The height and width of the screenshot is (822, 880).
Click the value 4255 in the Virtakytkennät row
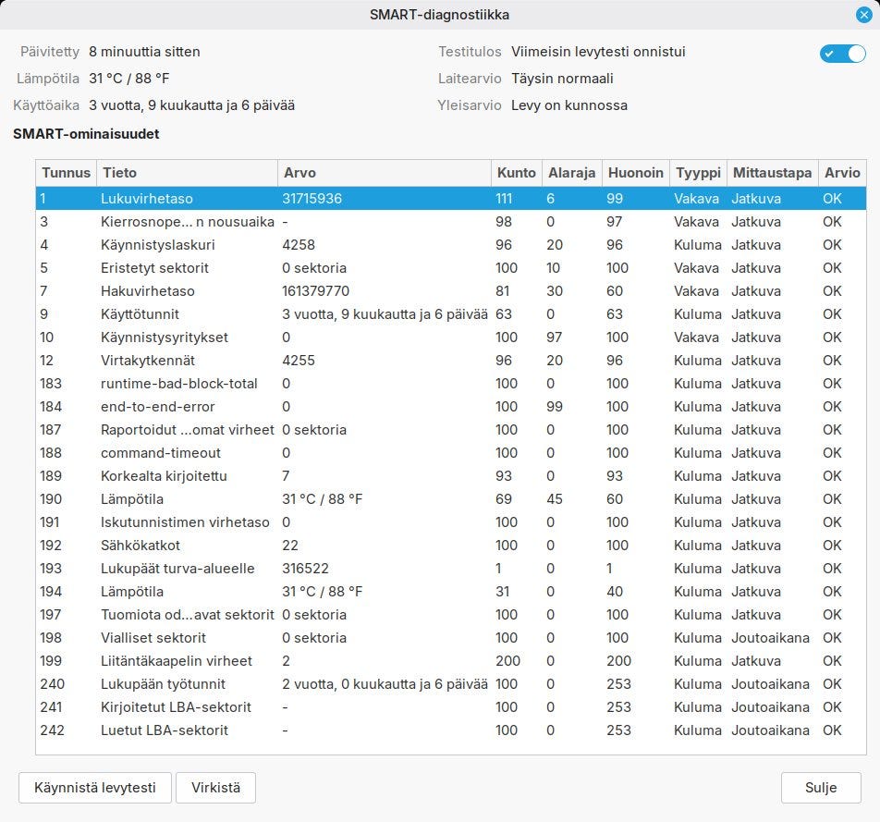coord(299,361)
